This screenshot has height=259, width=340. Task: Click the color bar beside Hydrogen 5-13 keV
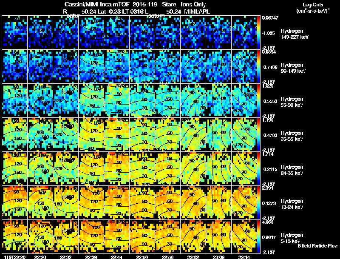click(x=258, y=236)
